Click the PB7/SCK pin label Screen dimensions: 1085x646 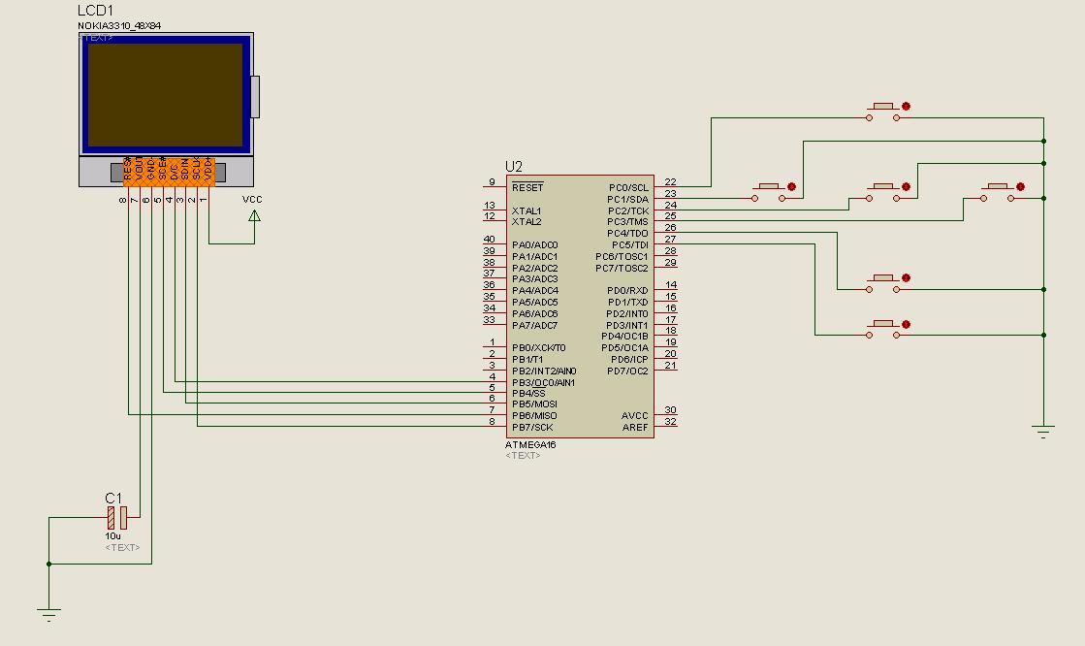pos(533,427)
